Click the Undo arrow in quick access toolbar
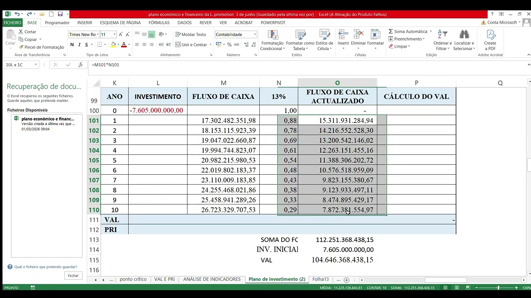 click(x=17, y=14)
